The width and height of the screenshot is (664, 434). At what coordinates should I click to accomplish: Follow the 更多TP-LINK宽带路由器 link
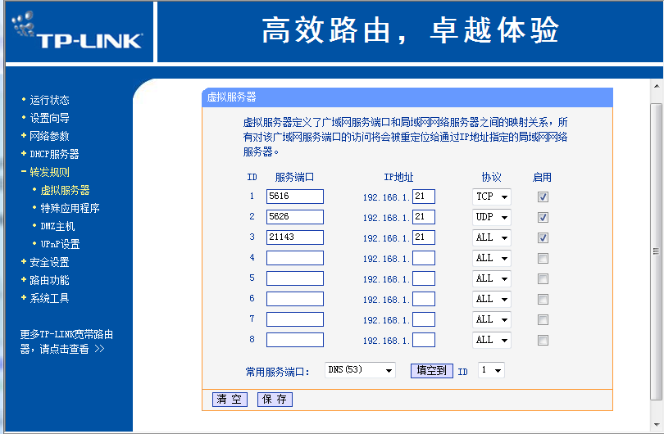[66, 341]
